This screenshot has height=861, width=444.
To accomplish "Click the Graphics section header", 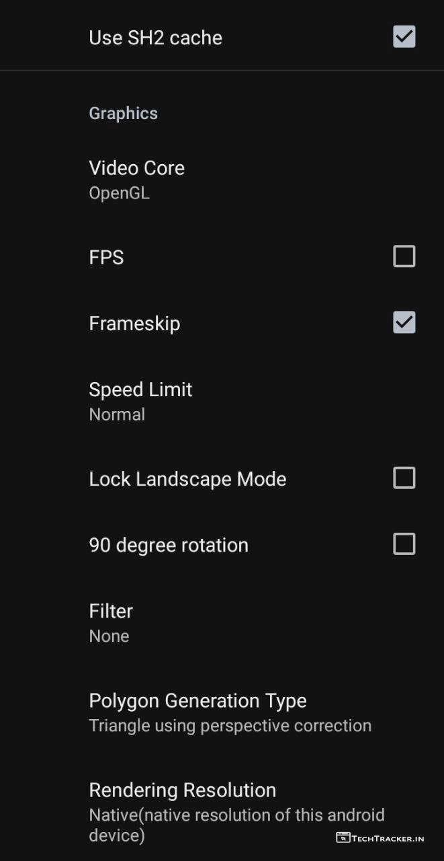I will (x=123, y=113).
